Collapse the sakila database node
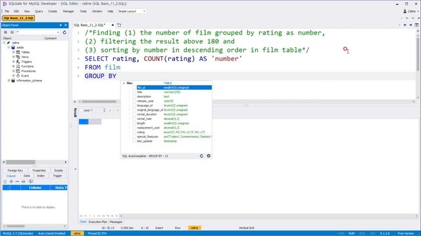Image resolution: width=421 pixels, height=236 pixels. point(9,47)
